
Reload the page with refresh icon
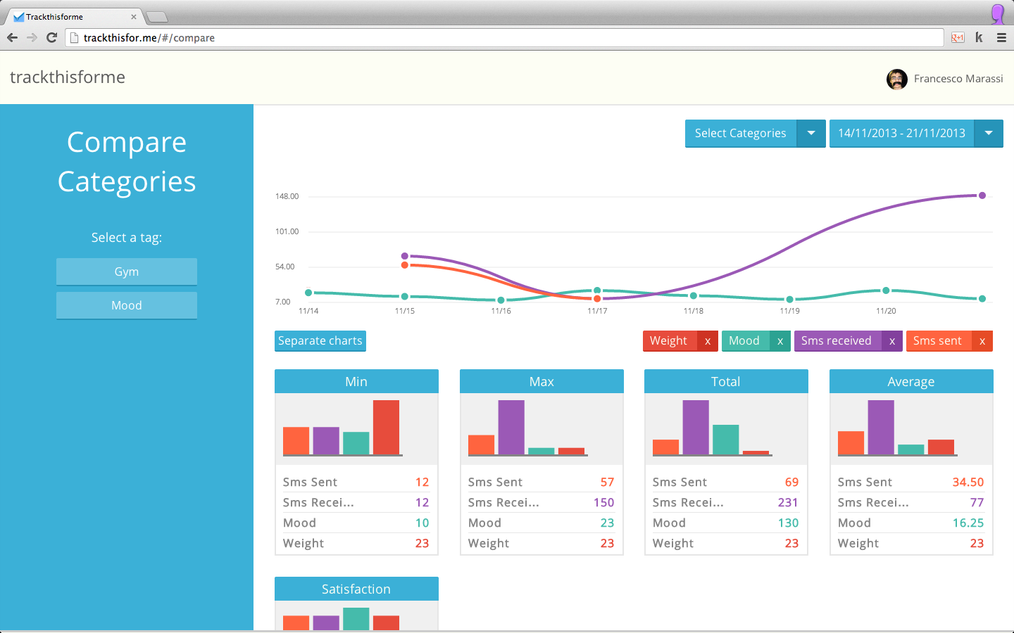(x=51, y=37)
